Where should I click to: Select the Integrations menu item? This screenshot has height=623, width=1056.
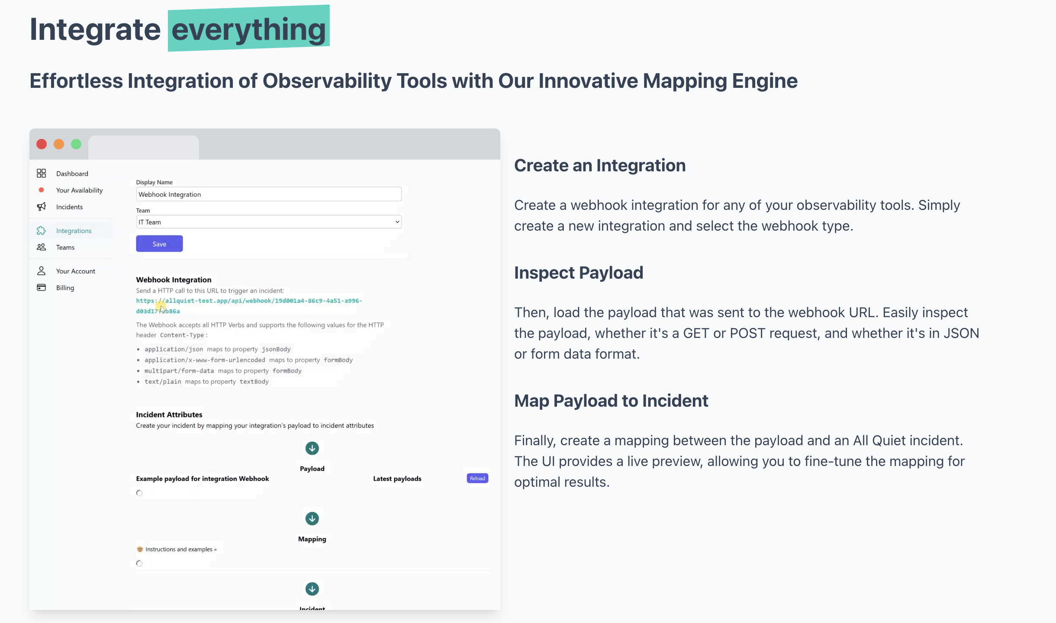click(74, 231)
